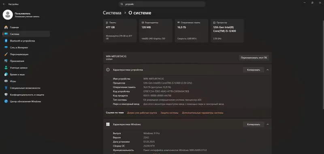
Task: Click the Код устройства value
Action: [166, 91]
